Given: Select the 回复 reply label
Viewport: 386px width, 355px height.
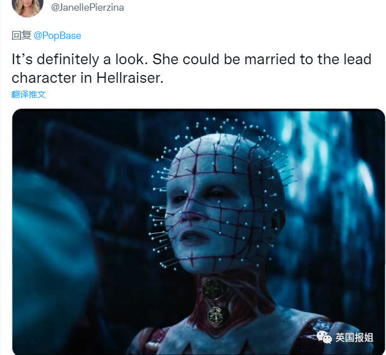Looking at the screenshot, I should point(21,35).
